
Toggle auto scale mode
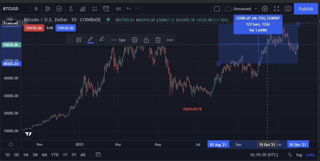(310, 155)
